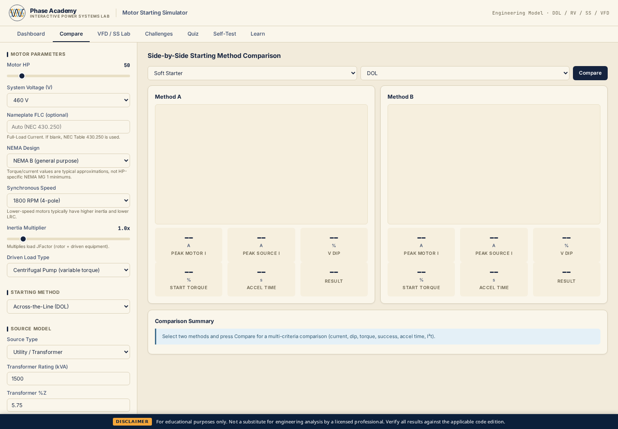Click Method B Start Torque card
Screen dimensions: 618x429
421,279
